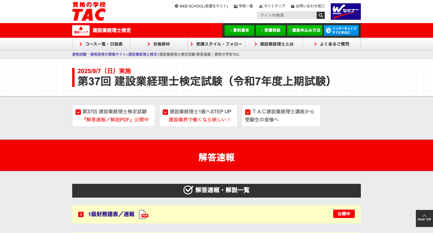This screenshot has height=233, width=433.
Task: Jump to 解答速報／解説PDF 公開中 section
Action: pos(113,116)
